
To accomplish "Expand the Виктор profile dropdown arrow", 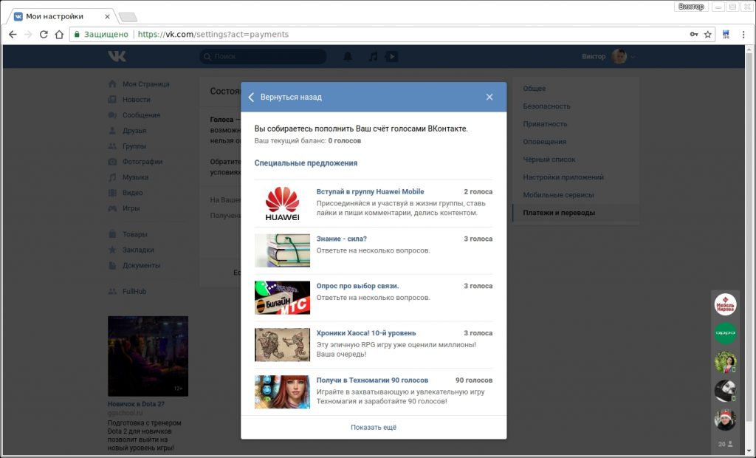I will click(x=633, y=57).
